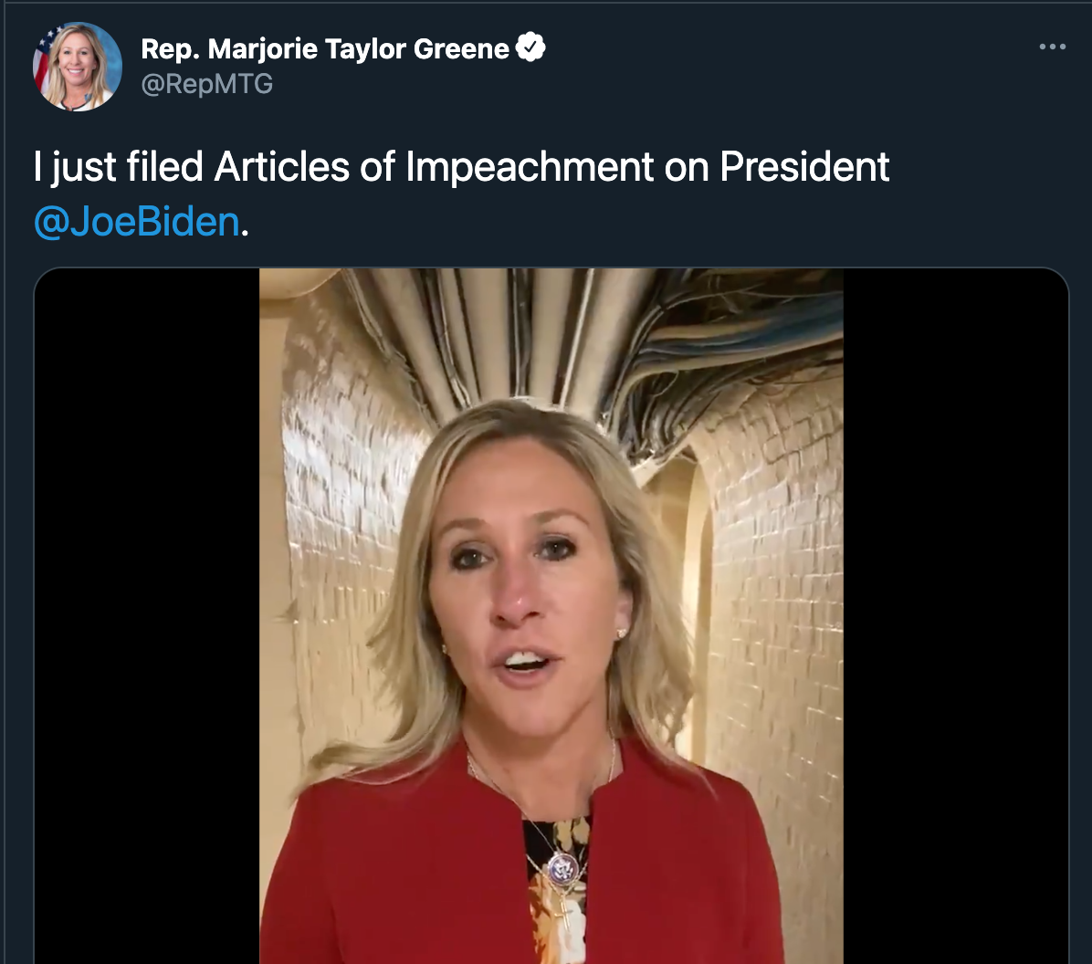Play the embedded tweet video
The width and height of the screenshot is (1092, 964).
pos(551,615)
